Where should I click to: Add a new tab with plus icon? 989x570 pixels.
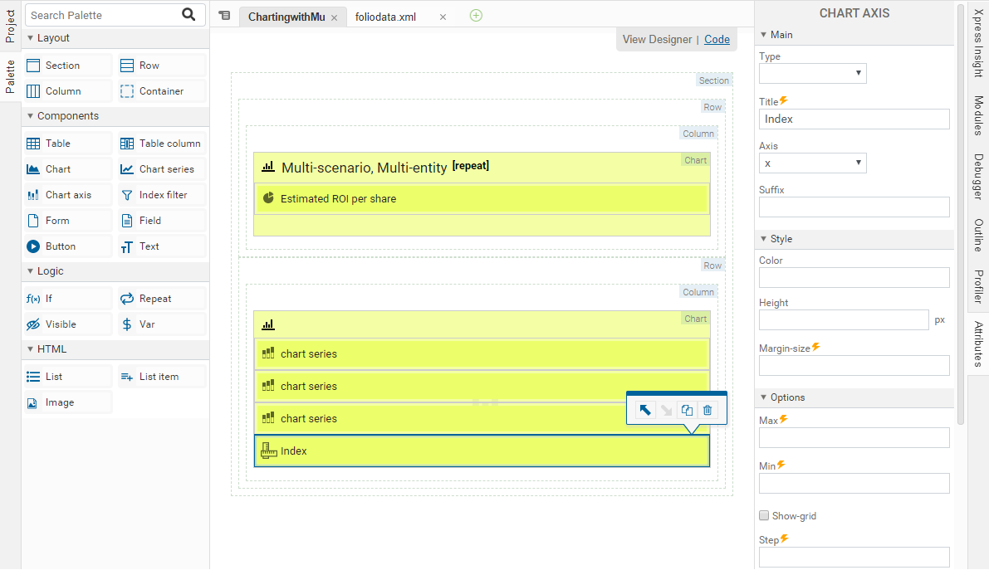click(x=476, y=16)
